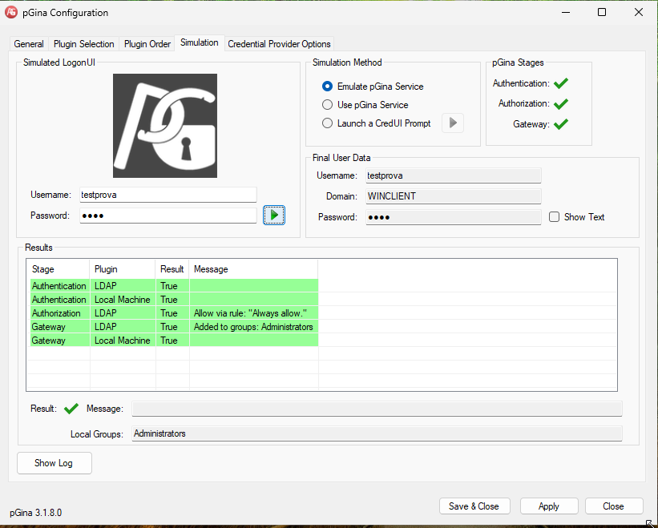The width and height of the screenshot is (658, 528).
Task: Run simulation with green play button
Action: pos(274,216)
